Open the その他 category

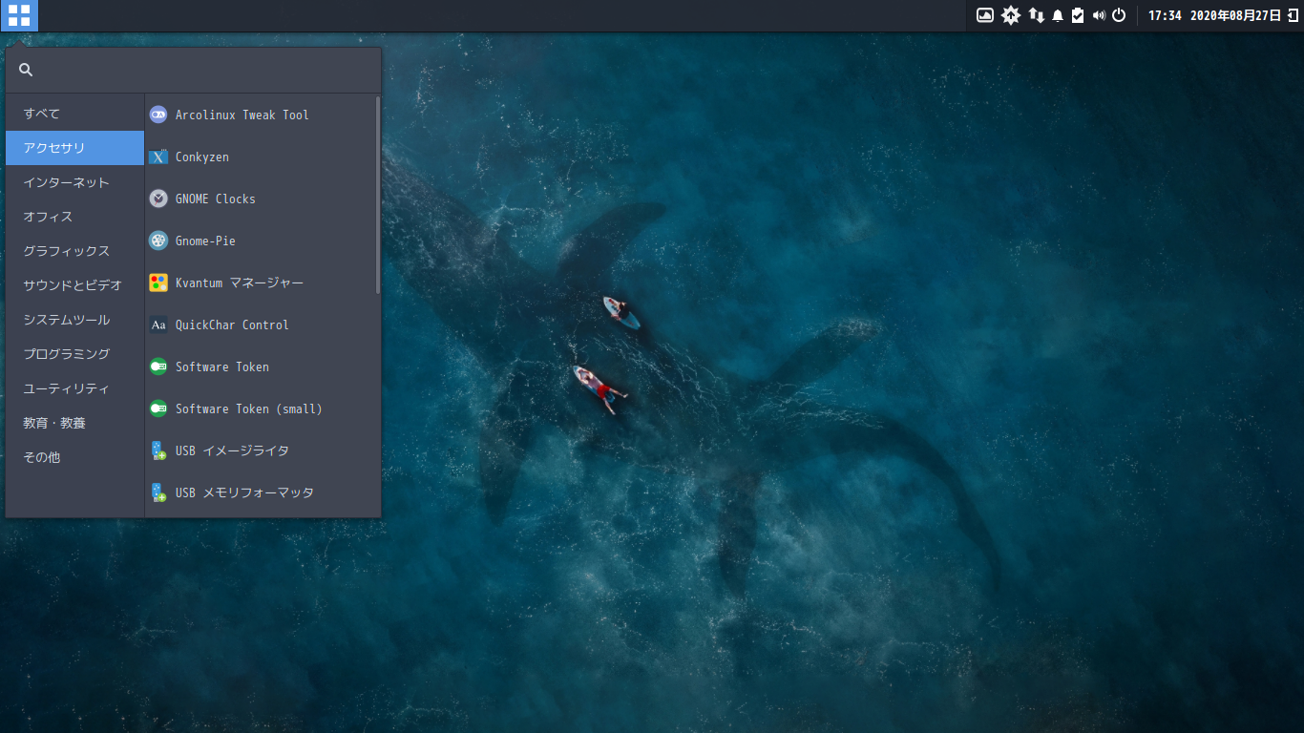tap(74, 457)
